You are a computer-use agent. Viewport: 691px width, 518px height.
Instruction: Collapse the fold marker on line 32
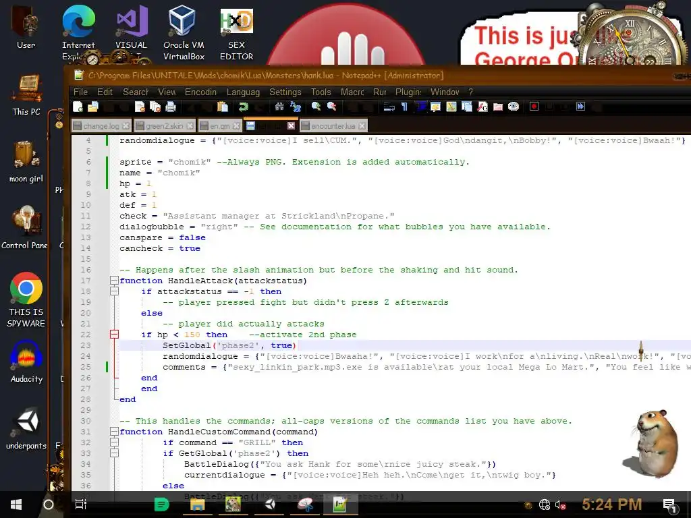pos(114,442)
